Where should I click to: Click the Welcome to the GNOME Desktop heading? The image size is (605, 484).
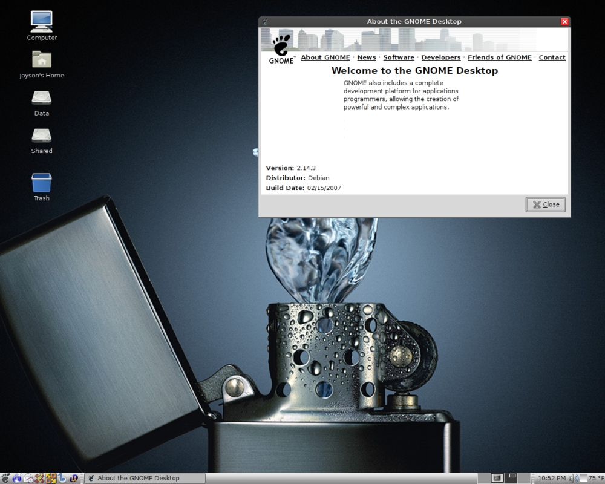tap(415, 71)
